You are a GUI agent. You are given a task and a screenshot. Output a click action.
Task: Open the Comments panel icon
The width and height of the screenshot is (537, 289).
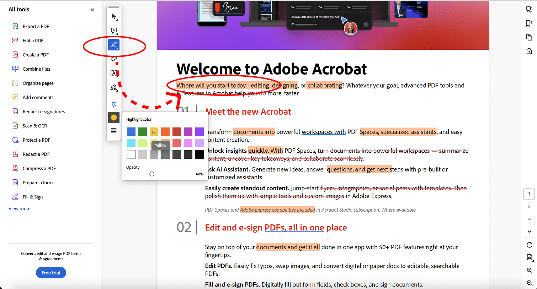click(x=529, y=10)
